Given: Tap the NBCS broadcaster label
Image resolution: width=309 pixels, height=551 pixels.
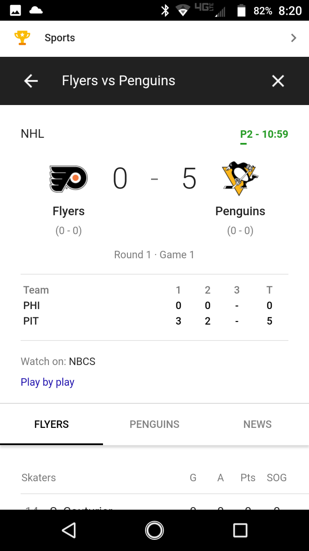Looking at the screenshot, I should coord(82,362).
